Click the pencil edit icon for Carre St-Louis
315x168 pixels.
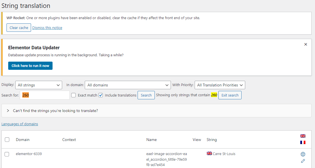[x=303, y=161]
